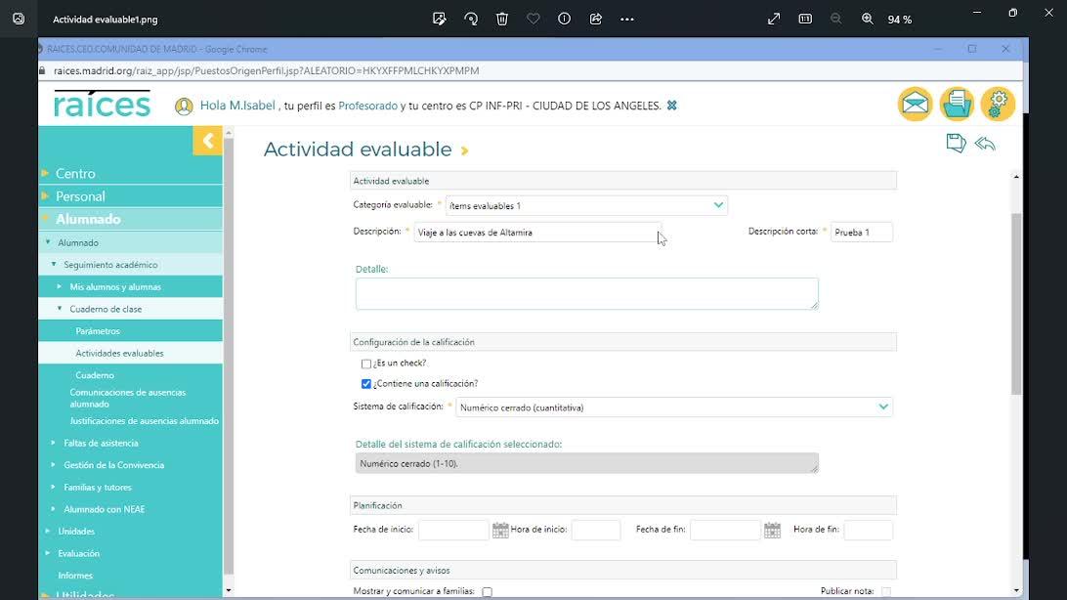Show image file info icon
Viewport: 1067px width, 600px height.
click(564, 19)
